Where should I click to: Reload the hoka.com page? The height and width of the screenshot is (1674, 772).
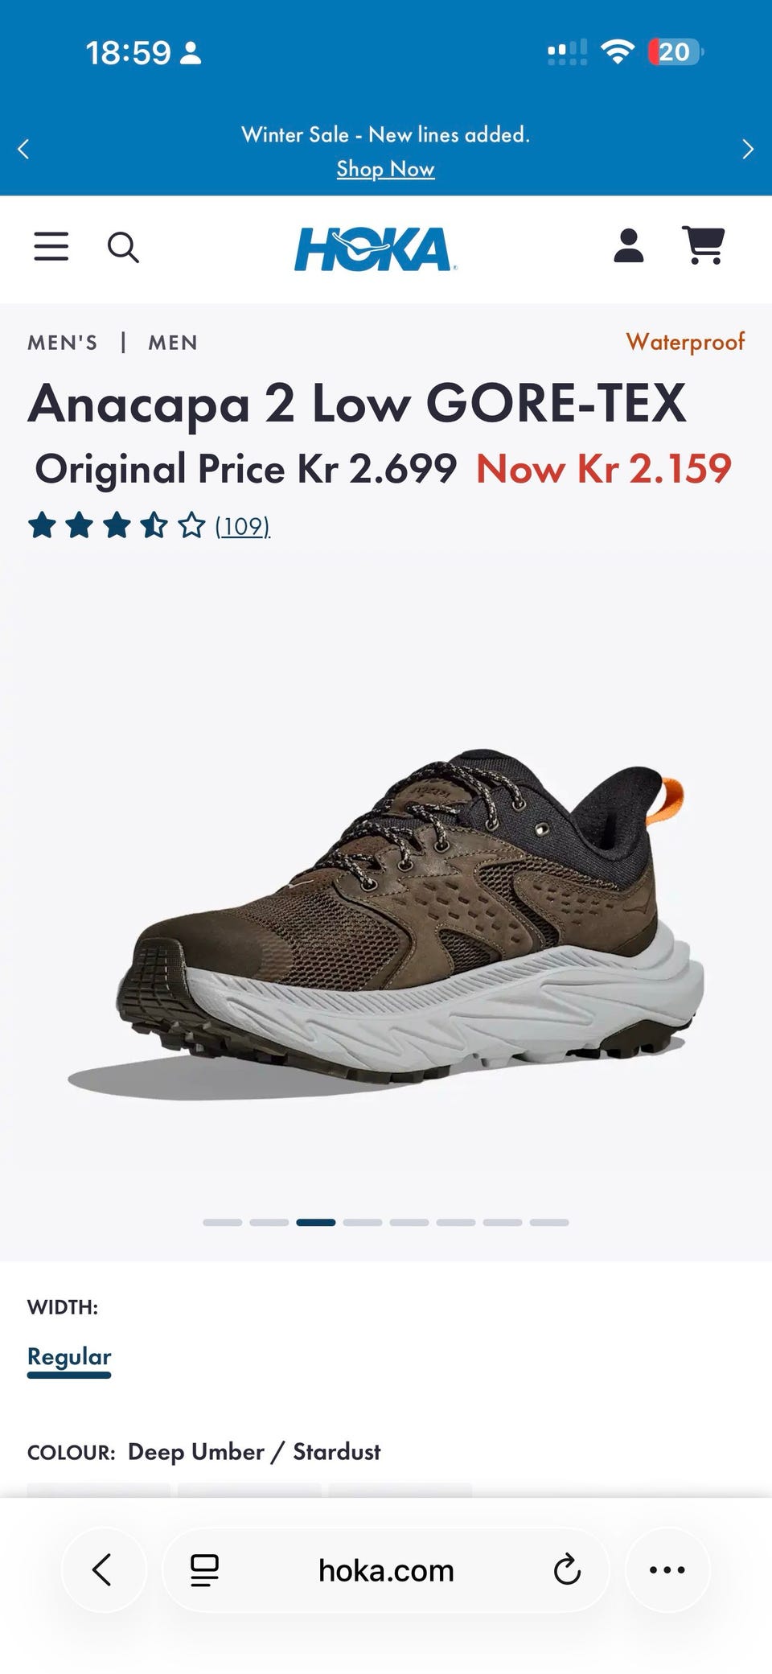pyautogui.click(x=567, y=1569)
